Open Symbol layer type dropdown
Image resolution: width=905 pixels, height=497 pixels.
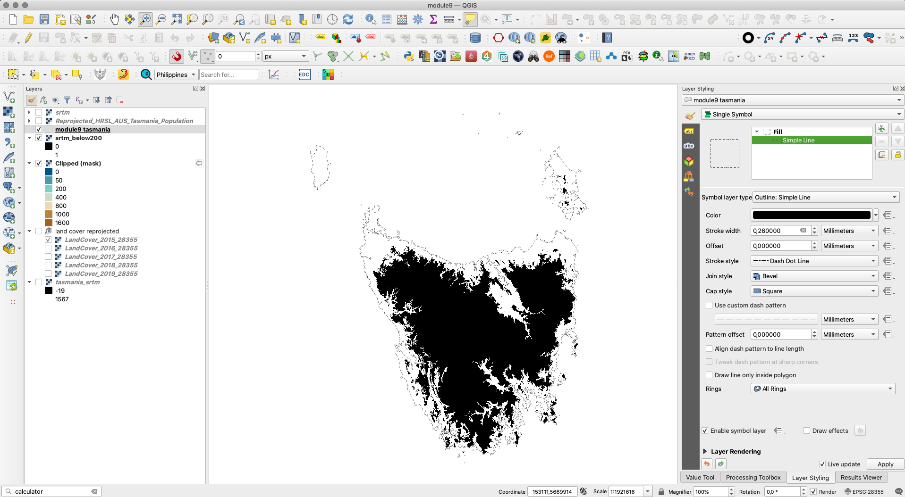pos(826,197)
